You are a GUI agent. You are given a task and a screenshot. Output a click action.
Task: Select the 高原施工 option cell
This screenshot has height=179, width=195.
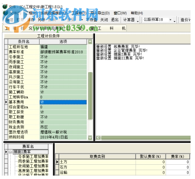click(63, 72)
